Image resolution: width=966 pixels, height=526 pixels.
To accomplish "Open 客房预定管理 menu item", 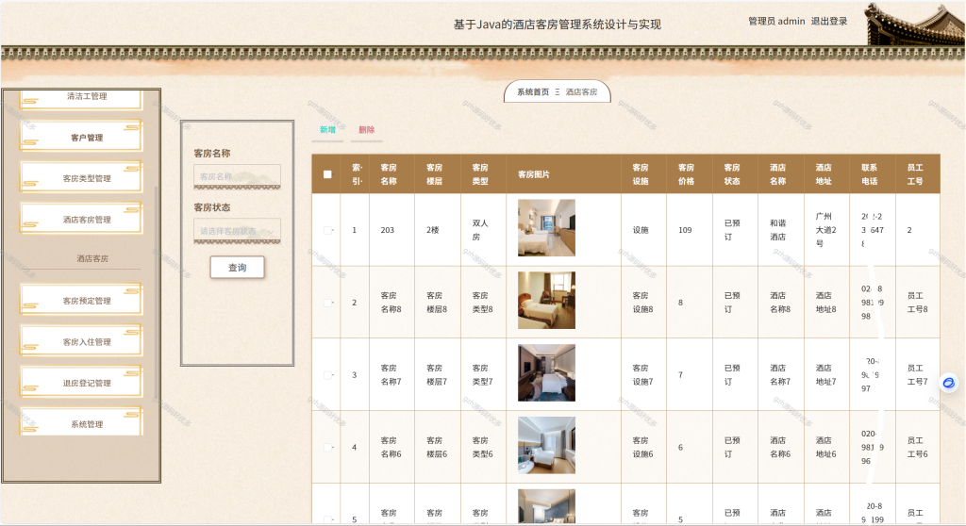I will pyautogui.click(x=81, y=301).
